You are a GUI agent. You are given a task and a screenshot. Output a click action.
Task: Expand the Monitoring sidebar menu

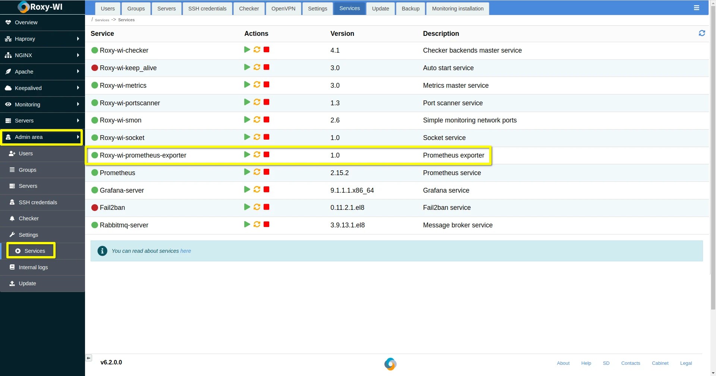43,105
